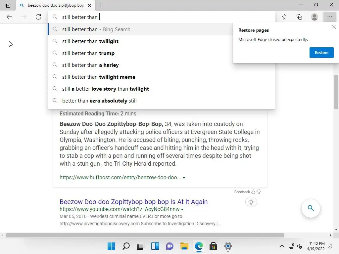The image size is (339, 254).
Task: Click bold 'Beezow Doo-Doo Zopittybop-Bop-Bop' snippet text
Action: click(x=111, y=124)
